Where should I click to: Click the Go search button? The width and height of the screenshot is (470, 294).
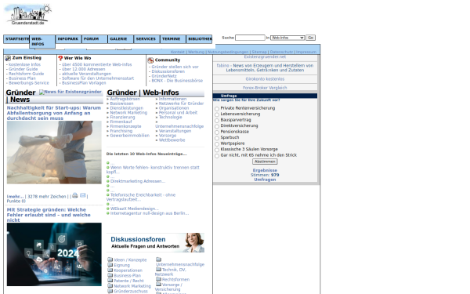tap(310, 38)
